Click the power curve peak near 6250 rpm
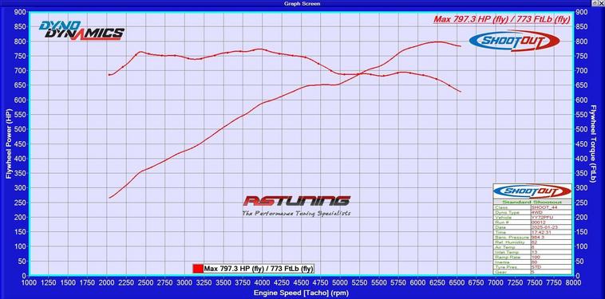This screenshot has height=299, width=605. [437, 41]
